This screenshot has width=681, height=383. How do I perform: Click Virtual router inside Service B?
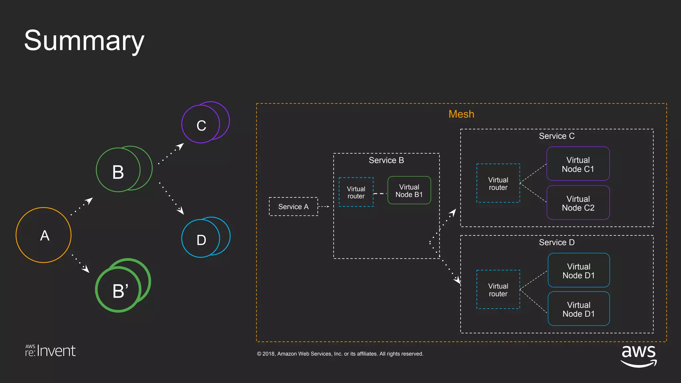pos(356,192)
